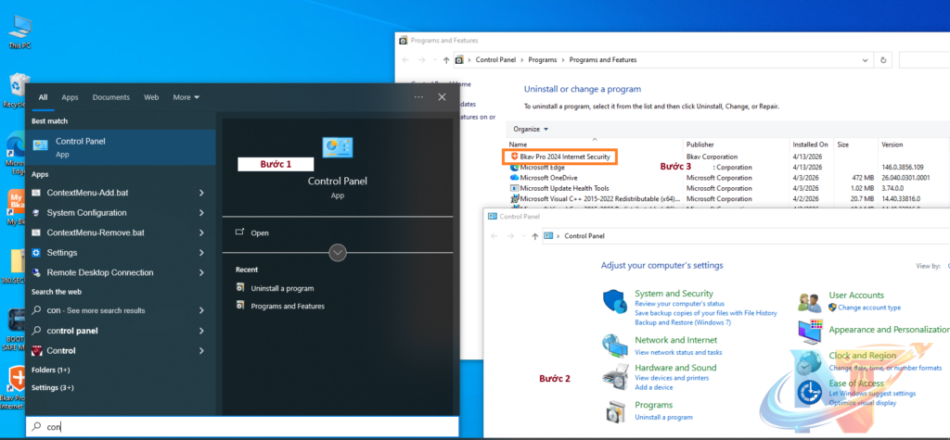The image size is (950, 440).
Task: Click Programs breadcrumb in address bar
Action: click(542, 60)
